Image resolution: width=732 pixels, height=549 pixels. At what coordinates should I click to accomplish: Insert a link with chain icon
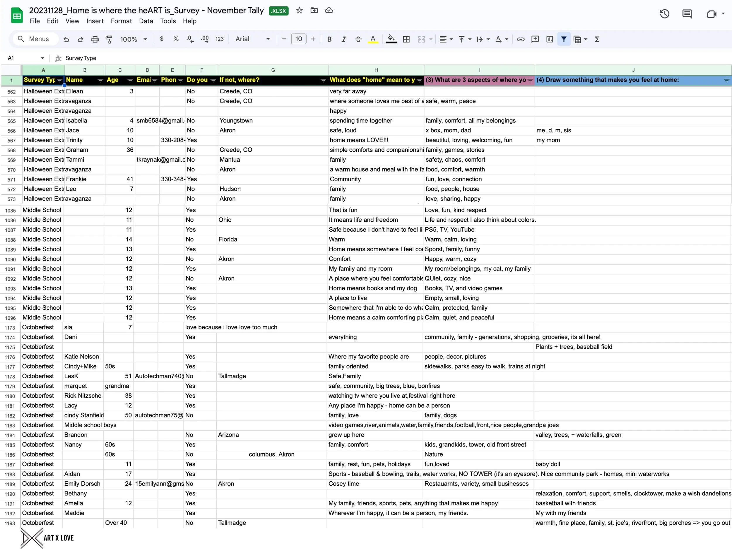[x=521, y=39]
